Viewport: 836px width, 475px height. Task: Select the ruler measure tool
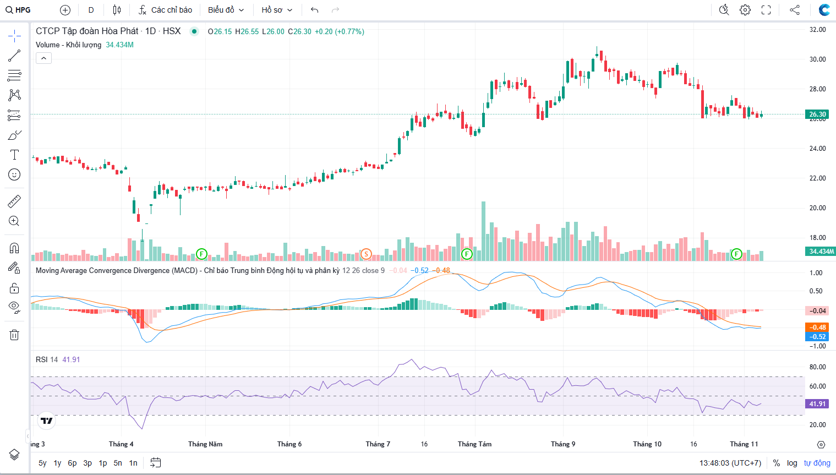point(14,201)
